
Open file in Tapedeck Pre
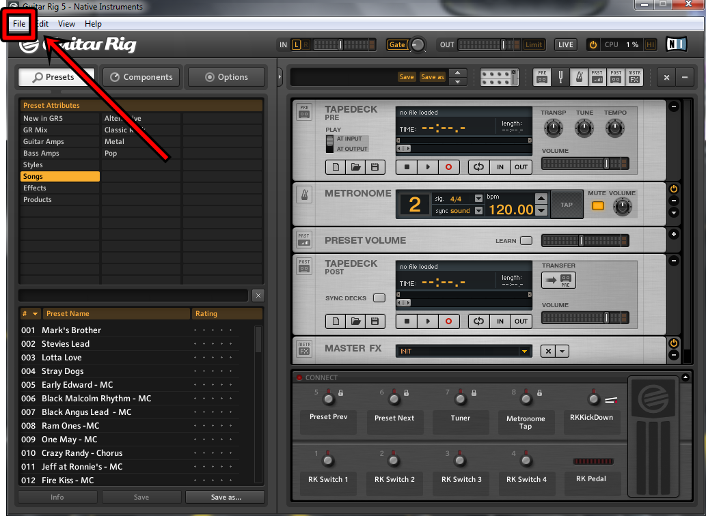355,167
